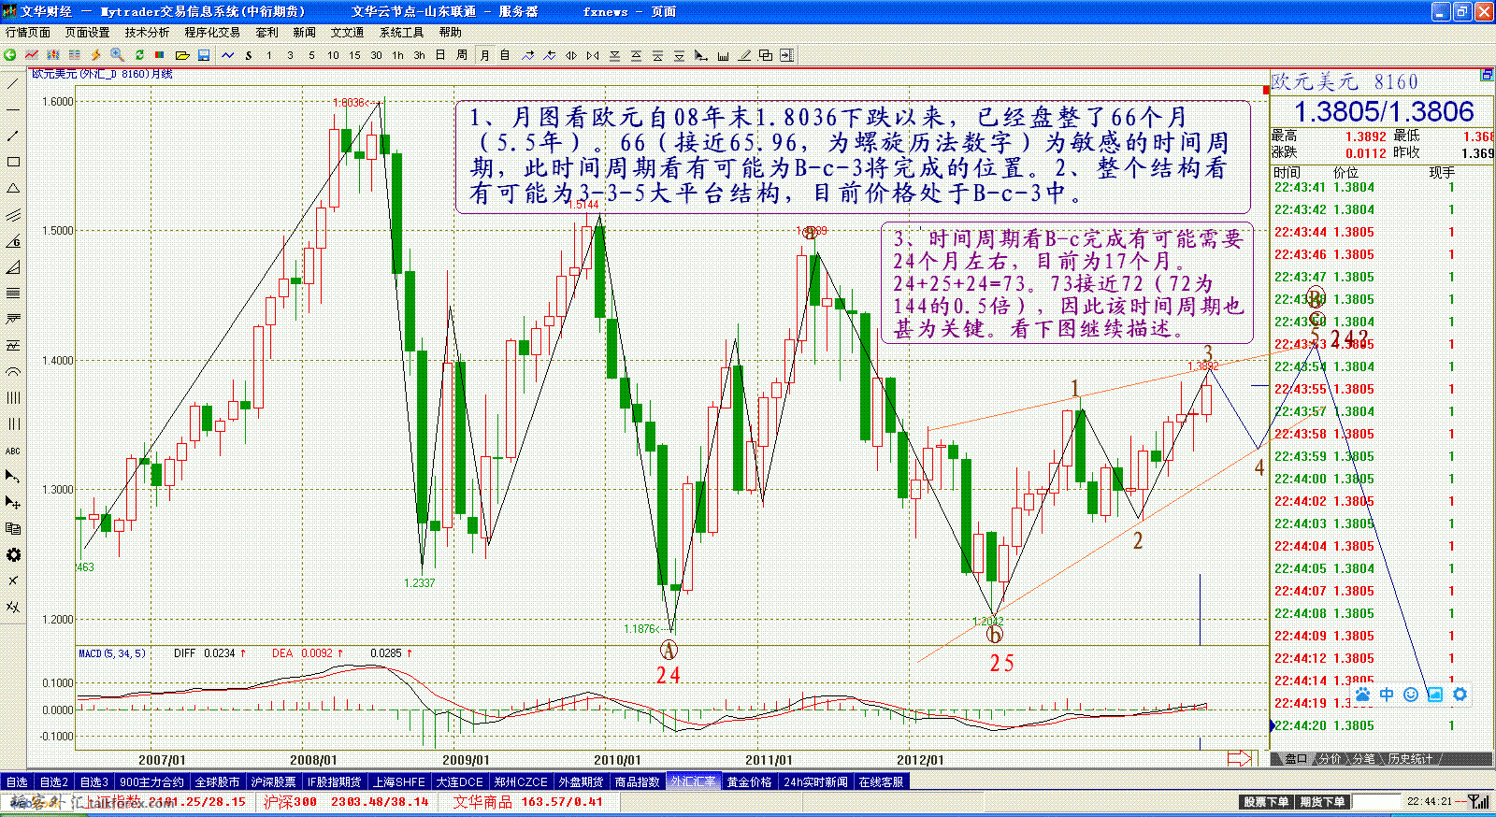Image resolution: width=1496 pixels, height=817 pixels.
Task: Open the 页面设置 menu
Action: click(x=87, y=32)
